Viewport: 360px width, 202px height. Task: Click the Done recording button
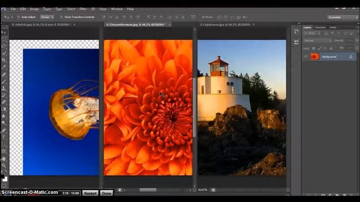[106, 193]
